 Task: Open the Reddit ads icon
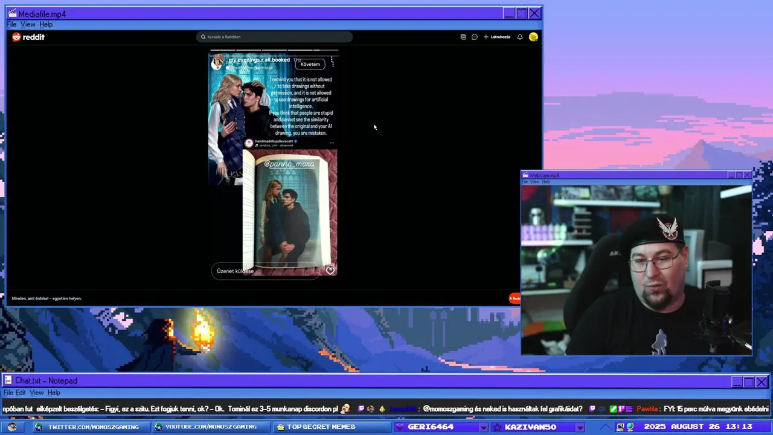coord(463,37)
